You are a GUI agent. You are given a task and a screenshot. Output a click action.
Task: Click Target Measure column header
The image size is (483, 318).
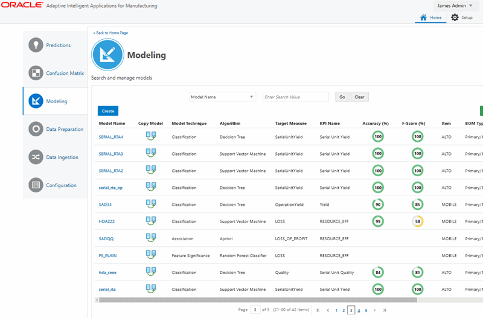coord(291,124)
